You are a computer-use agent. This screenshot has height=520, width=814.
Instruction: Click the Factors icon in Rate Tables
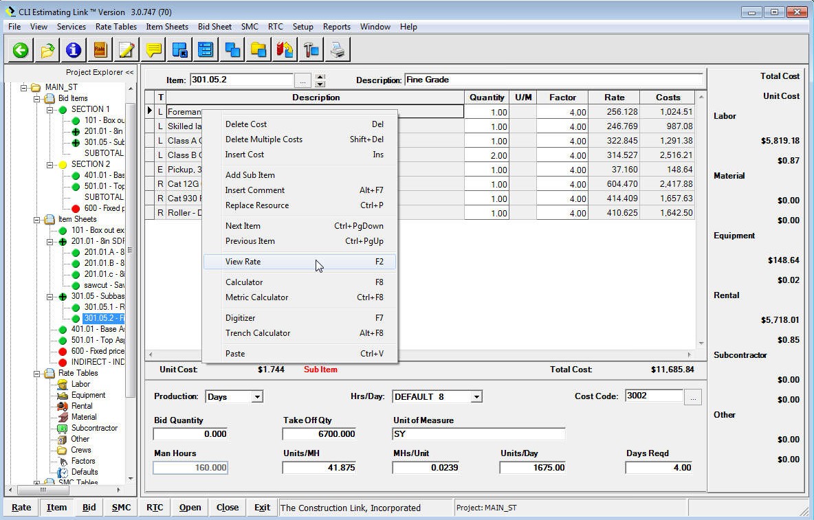[x=63, y=461]
